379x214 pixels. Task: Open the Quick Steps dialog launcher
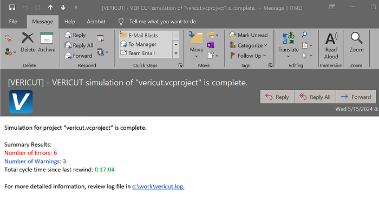180,65
